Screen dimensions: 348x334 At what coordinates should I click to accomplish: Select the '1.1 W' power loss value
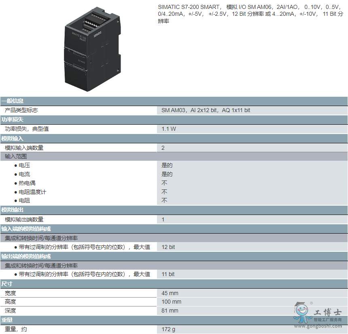[169, 129]
